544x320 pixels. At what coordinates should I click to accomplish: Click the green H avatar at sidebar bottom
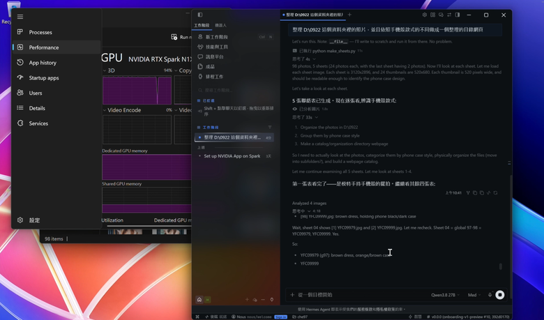(x=207, y=300)
